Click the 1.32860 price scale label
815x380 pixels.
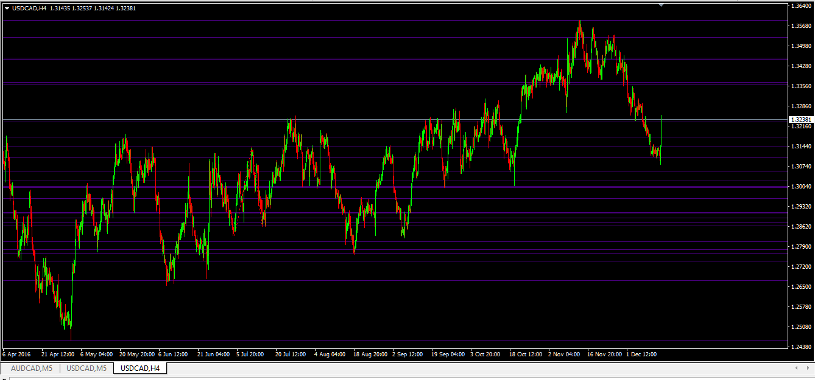(800, 106)
